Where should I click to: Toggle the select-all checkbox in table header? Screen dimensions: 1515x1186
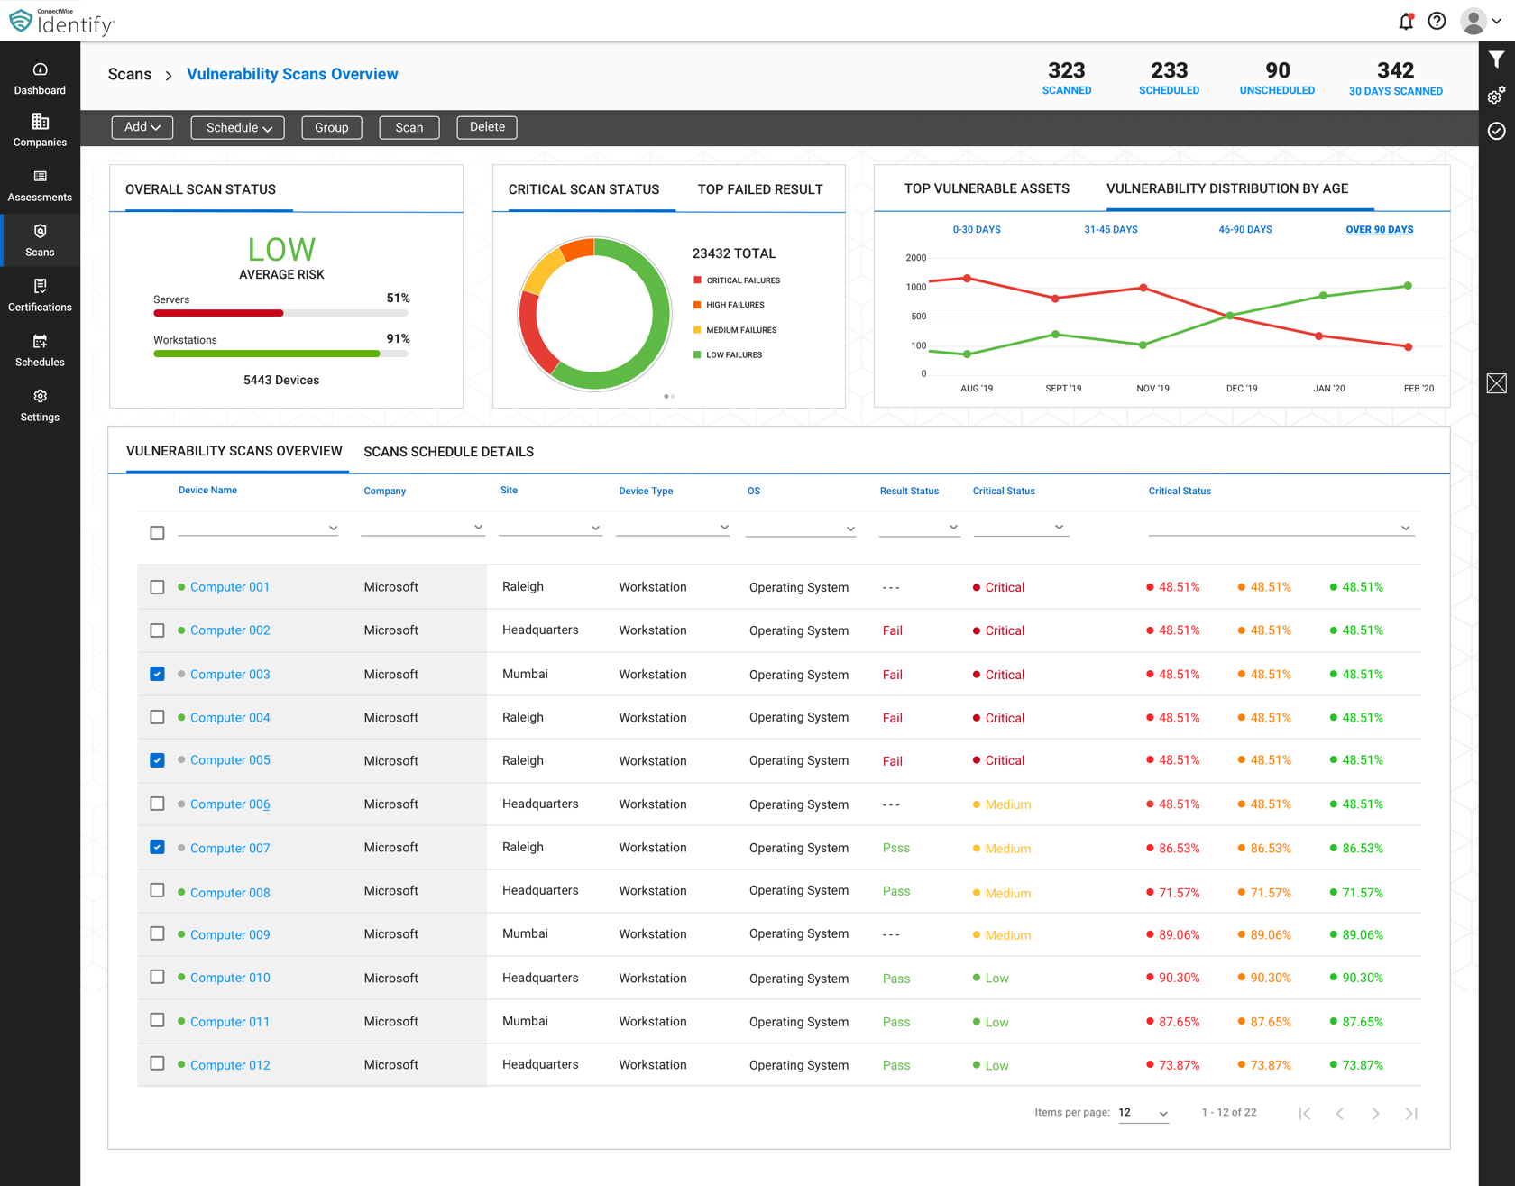tap(157, 533)
